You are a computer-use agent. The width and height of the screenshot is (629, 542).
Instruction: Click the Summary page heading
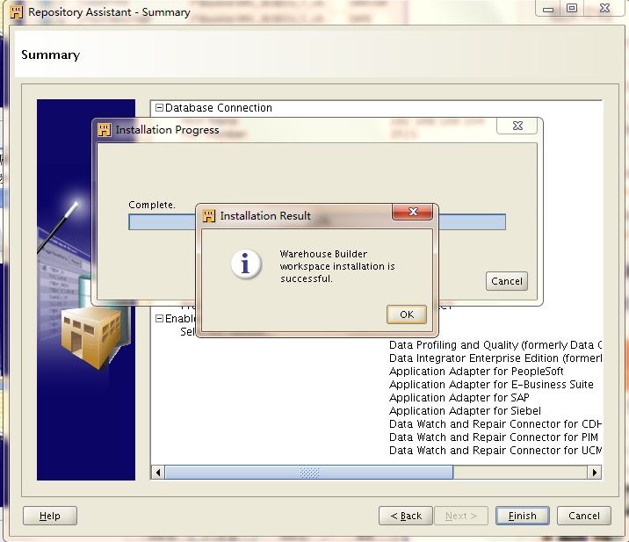tap(51, 54)
